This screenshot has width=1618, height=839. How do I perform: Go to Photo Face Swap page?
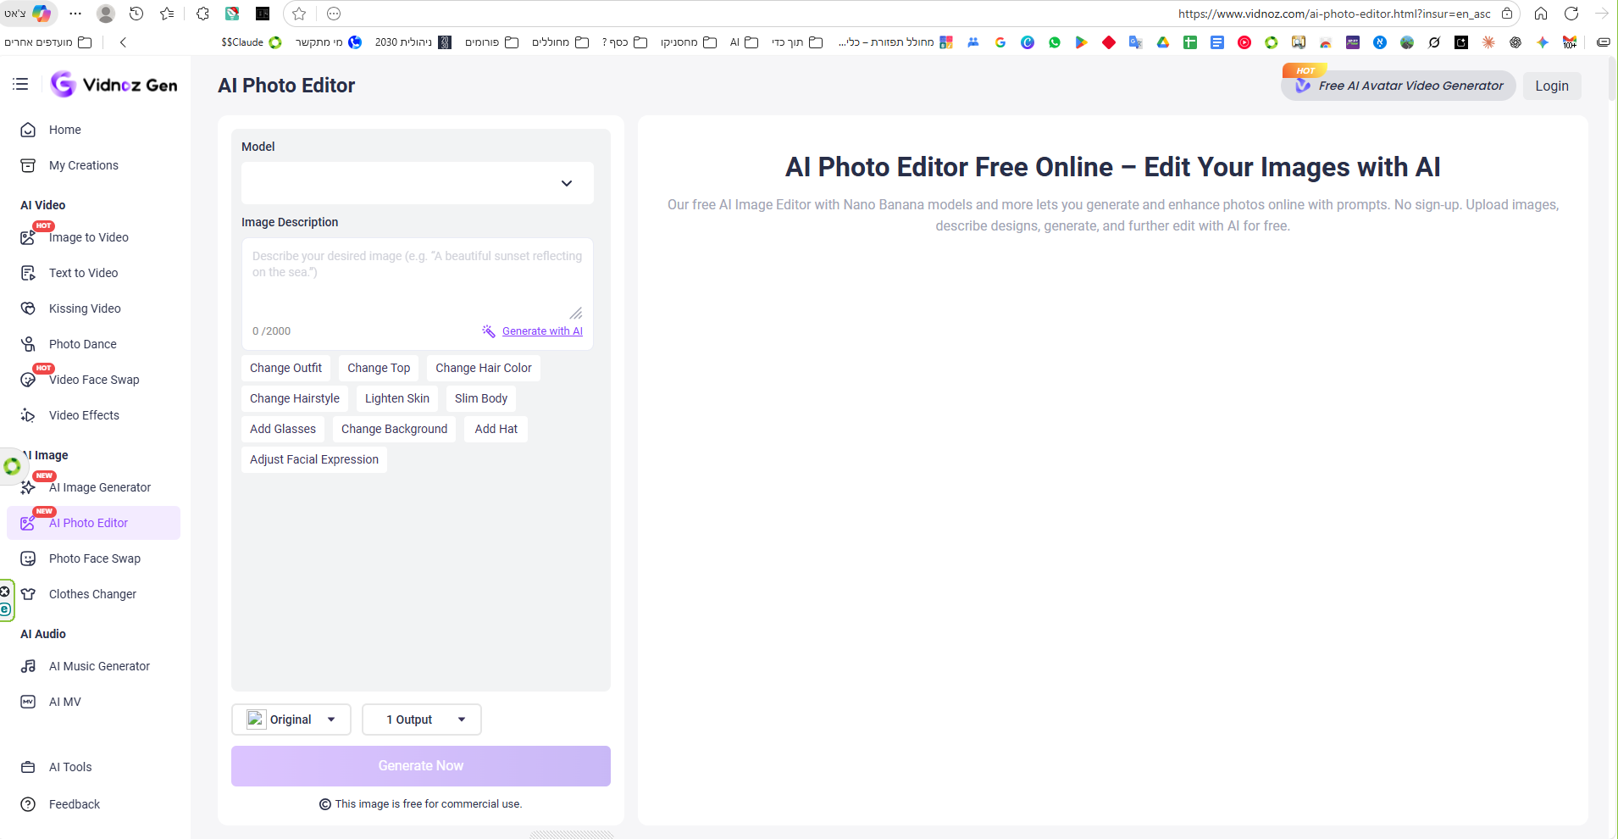click(x=94, y=558)
